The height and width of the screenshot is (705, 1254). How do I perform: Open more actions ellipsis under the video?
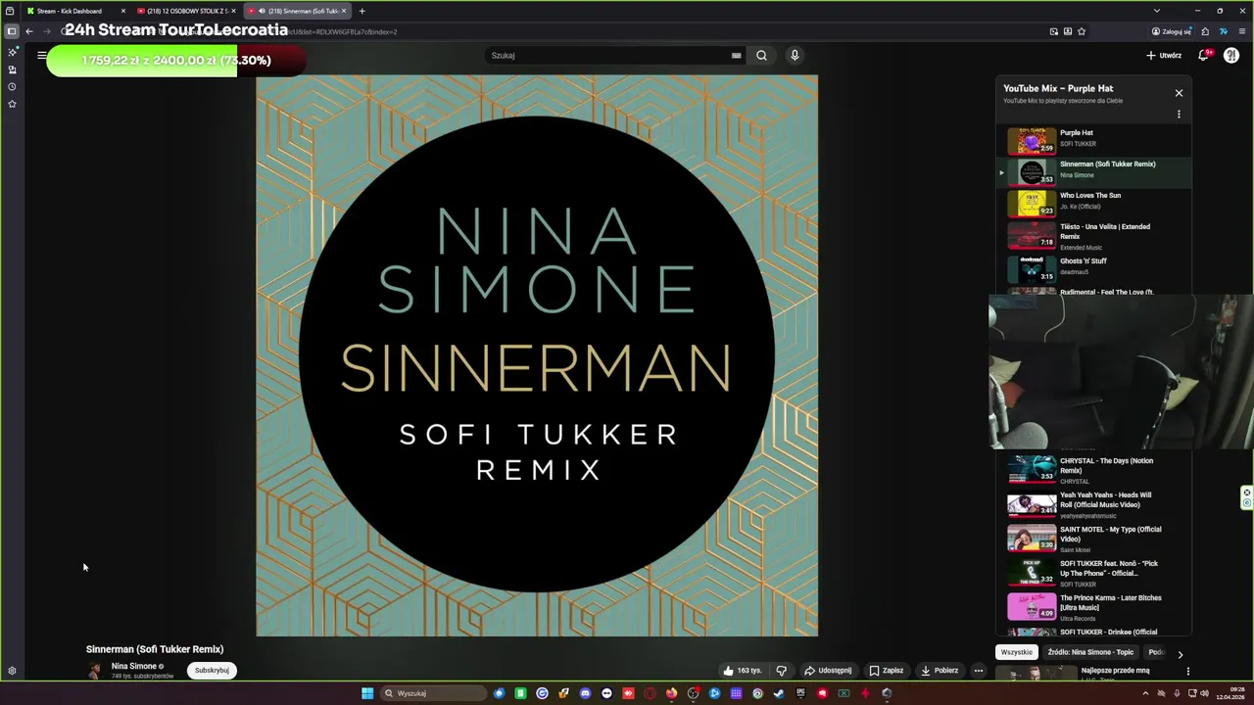978,671
